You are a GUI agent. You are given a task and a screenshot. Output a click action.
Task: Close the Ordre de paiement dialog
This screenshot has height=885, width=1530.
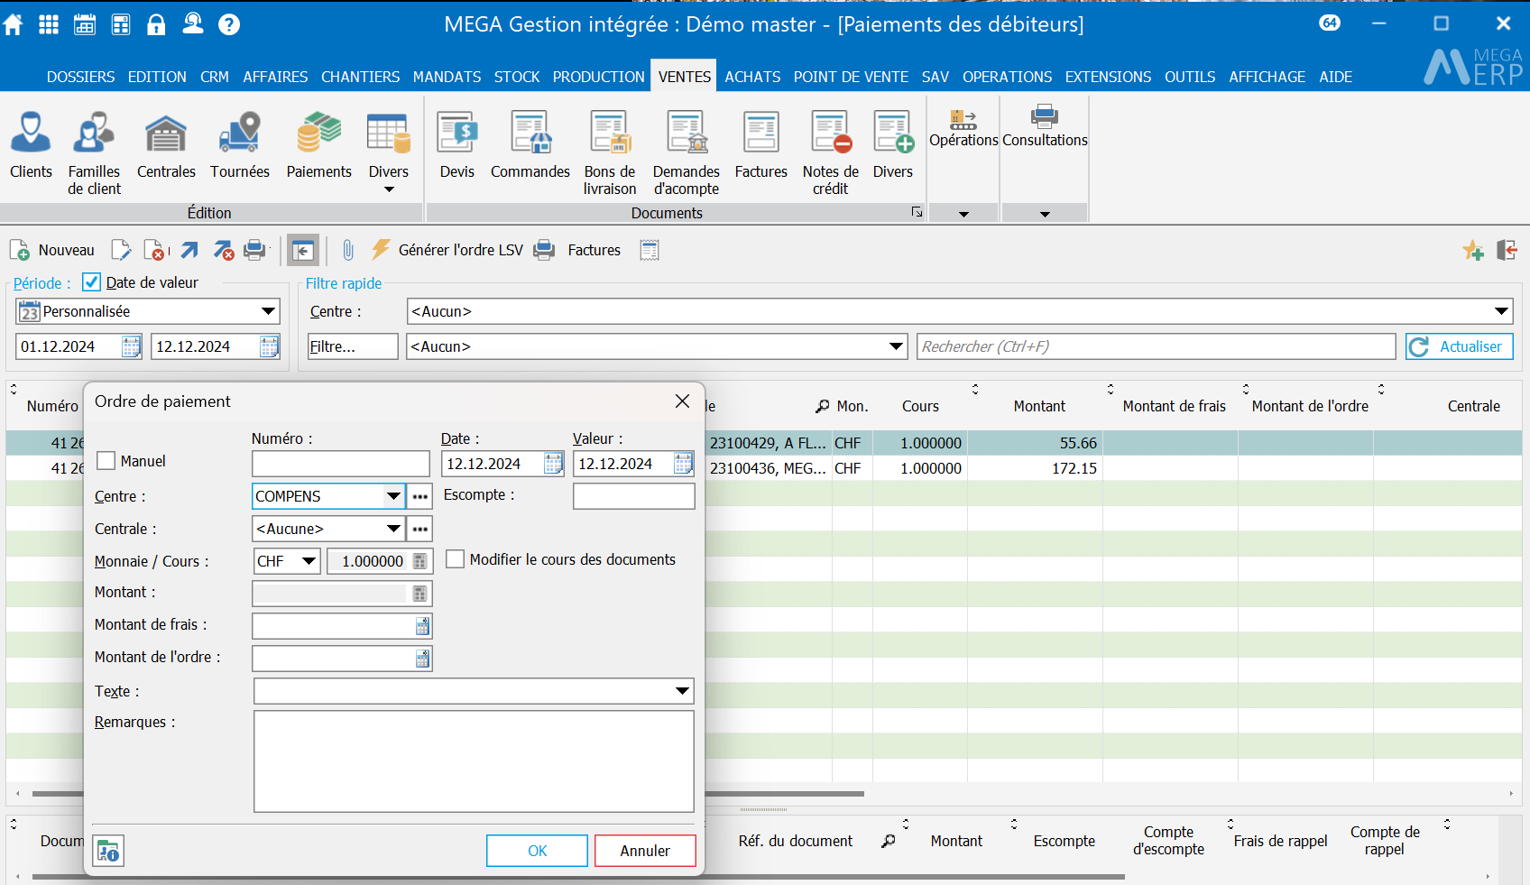click(682, 401)
